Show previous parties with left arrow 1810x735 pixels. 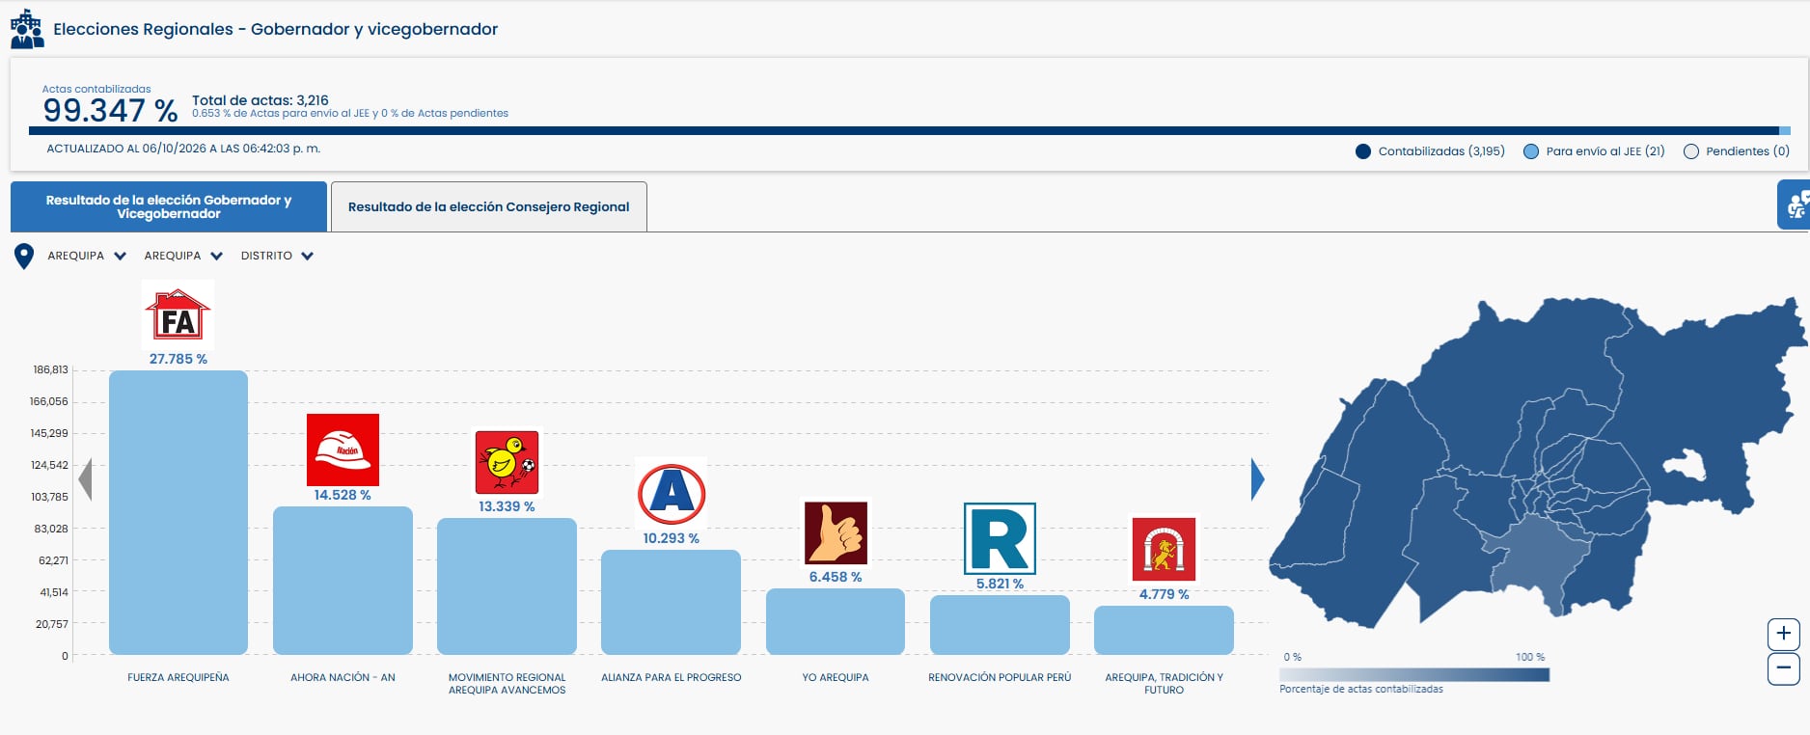[85, 479]
